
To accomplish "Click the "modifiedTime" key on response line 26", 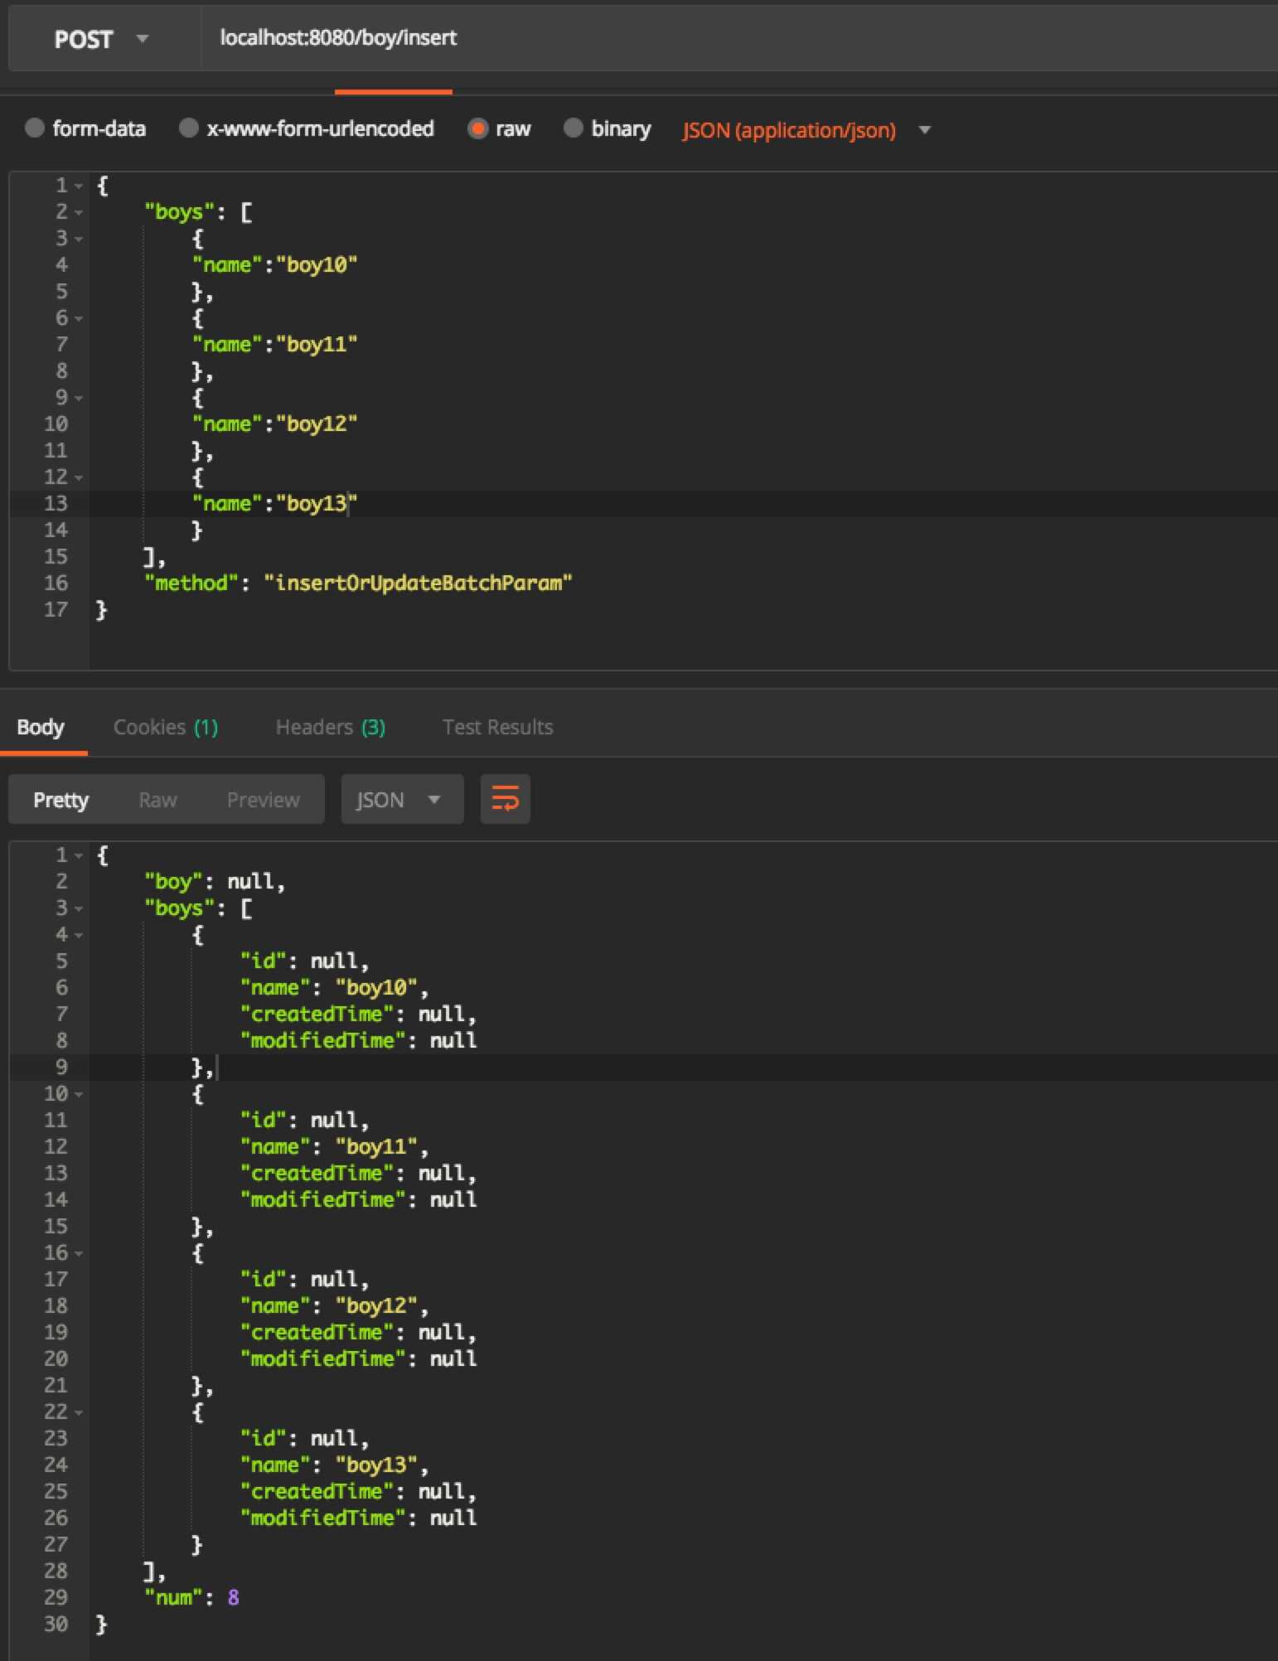I will pos(322,1518).
